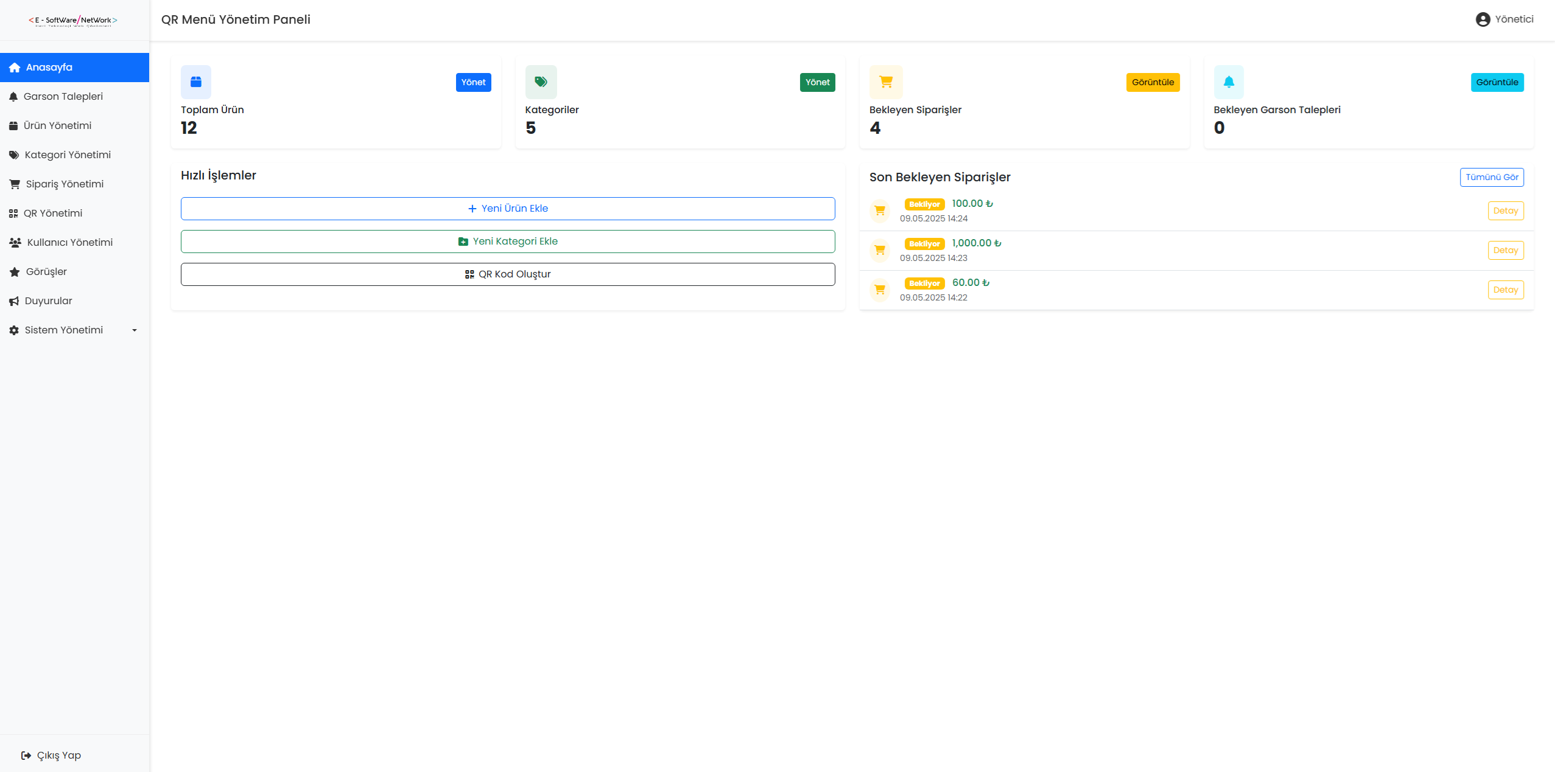Open Detay for the 60.00 ₺ order
The height and width of the screenshot is (772, 1555).
1505,290
